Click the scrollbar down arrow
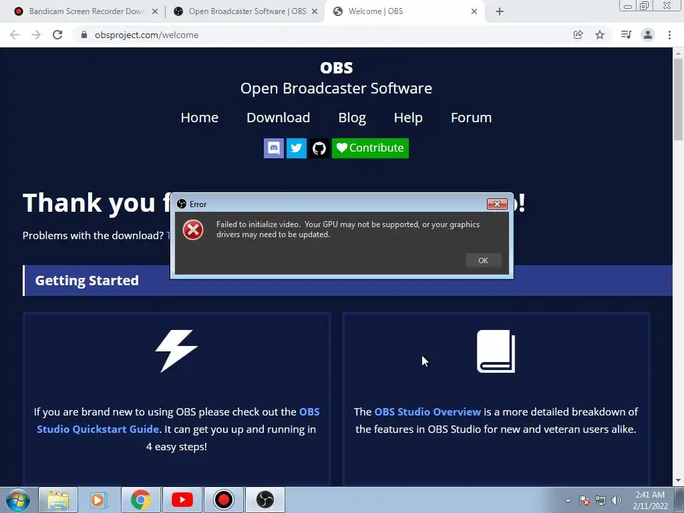The height and width of the screenshot is (513, 684). [678, 481]
